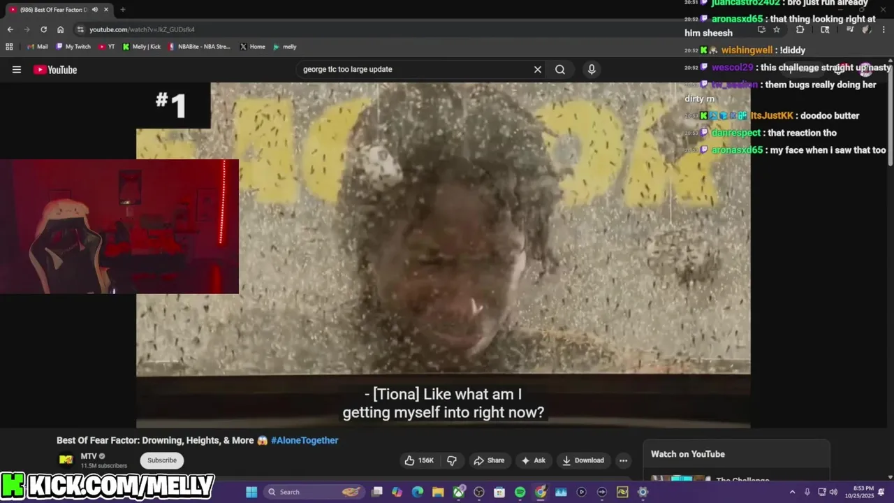Click the Windows taskbar Search box

(x=314, y=492)
